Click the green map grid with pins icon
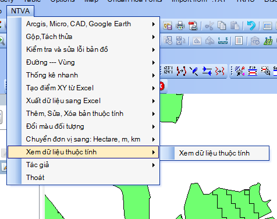Screen dimensions: 277x219 pos(268,41)
